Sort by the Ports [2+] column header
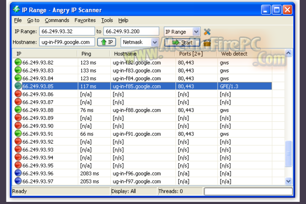Image resolution: width=306 pixels, height=204 pixels. pyautogui.click(x=196, y=54)
